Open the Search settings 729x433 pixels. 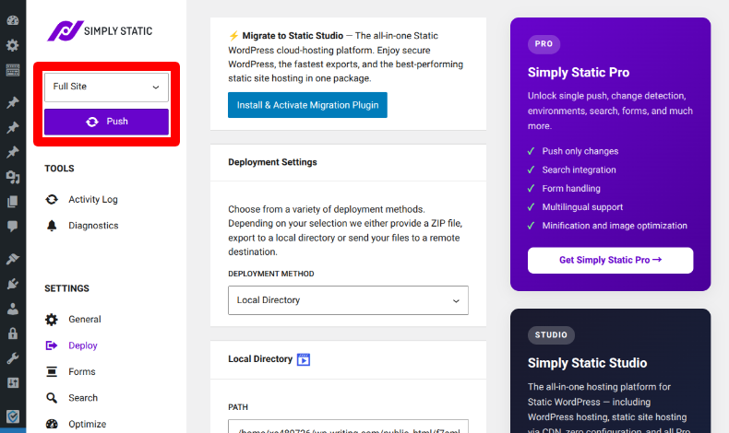click(83, 398)
